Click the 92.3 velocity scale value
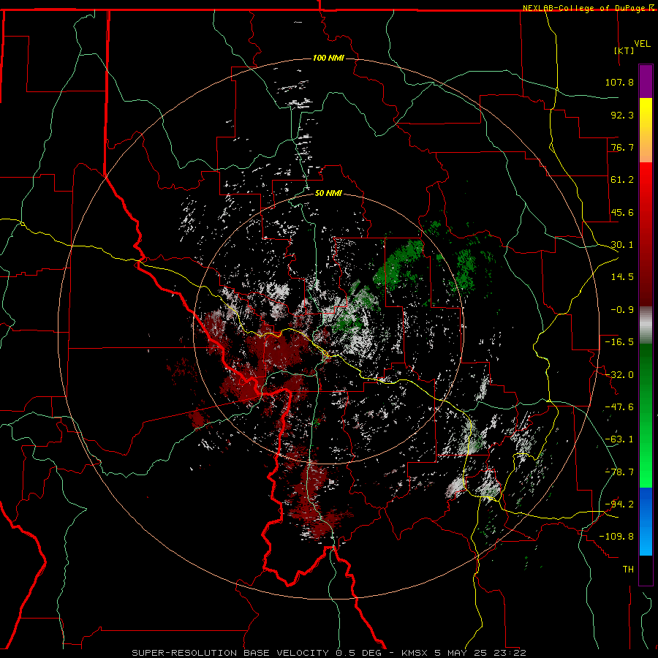 coord(622,115)
